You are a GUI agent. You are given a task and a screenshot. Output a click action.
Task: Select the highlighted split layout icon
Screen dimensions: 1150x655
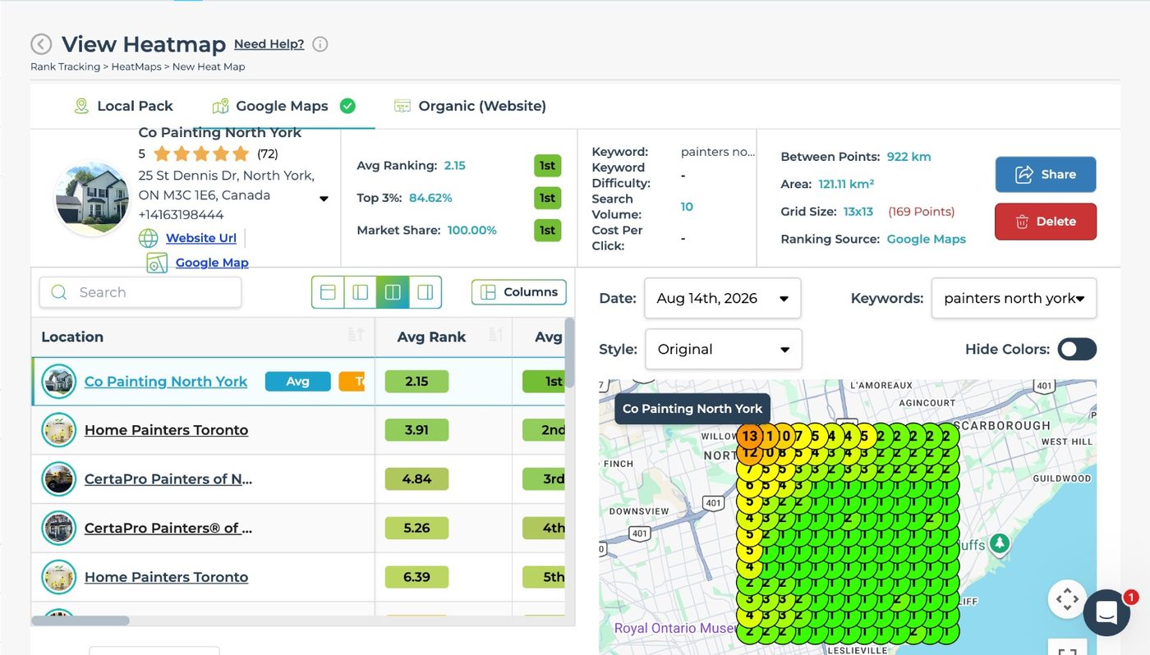393,292
